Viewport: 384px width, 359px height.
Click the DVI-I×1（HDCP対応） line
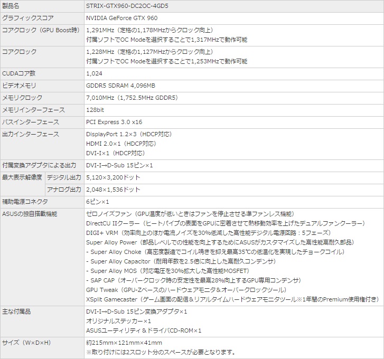(116, 153)
